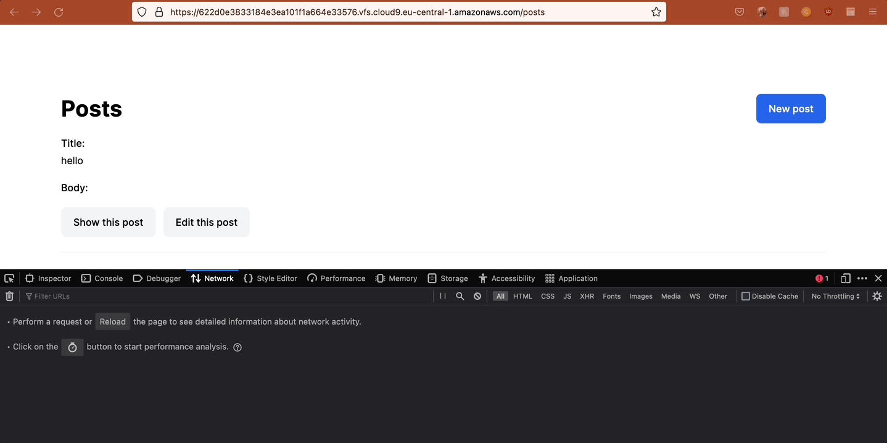Click the post title text hello
Screen dimensions: 887x443
pos(72,160)
